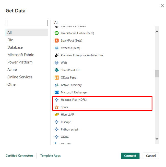Click the OData Feed icon

pos(56,78)
